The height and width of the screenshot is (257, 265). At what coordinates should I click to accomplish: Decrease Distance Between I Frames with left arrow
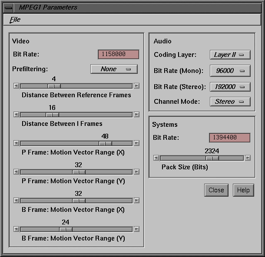tap(17, 115)
